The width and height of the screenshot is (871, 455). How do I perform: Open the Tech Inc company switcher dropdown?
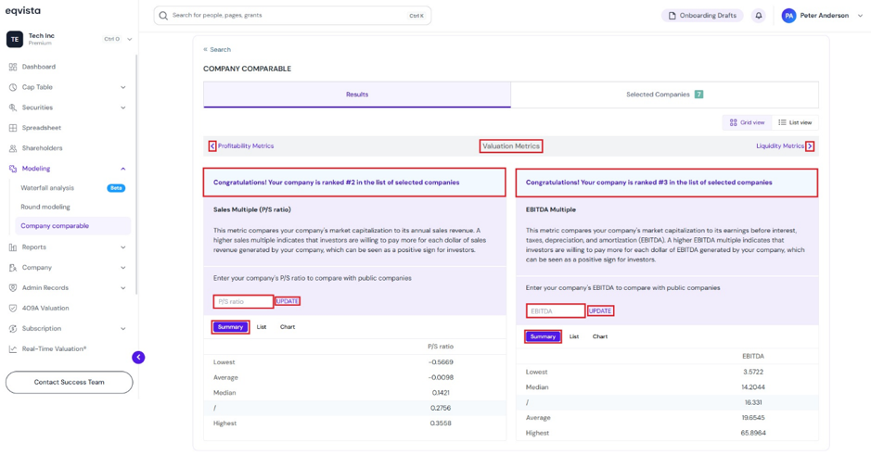pos(130,40)
